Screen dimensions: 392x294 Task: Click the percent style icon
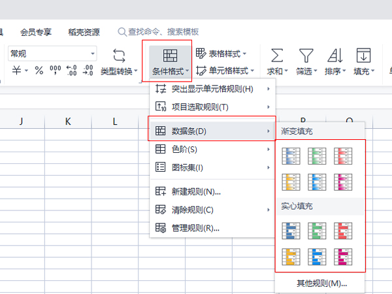[x=39, y=71]
